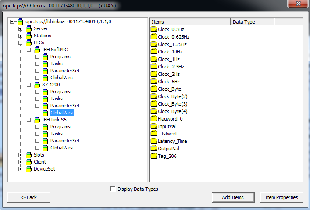The width and height of the screenshot is (310, 210).
Task: Click the S7-1200 node icon
Action: click(x=37, y=85)
